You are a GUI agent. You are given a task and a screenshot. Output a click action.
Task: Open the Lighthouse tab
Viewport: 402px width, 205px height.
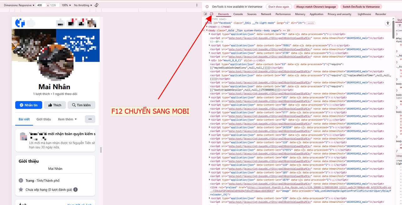(364, 14)
